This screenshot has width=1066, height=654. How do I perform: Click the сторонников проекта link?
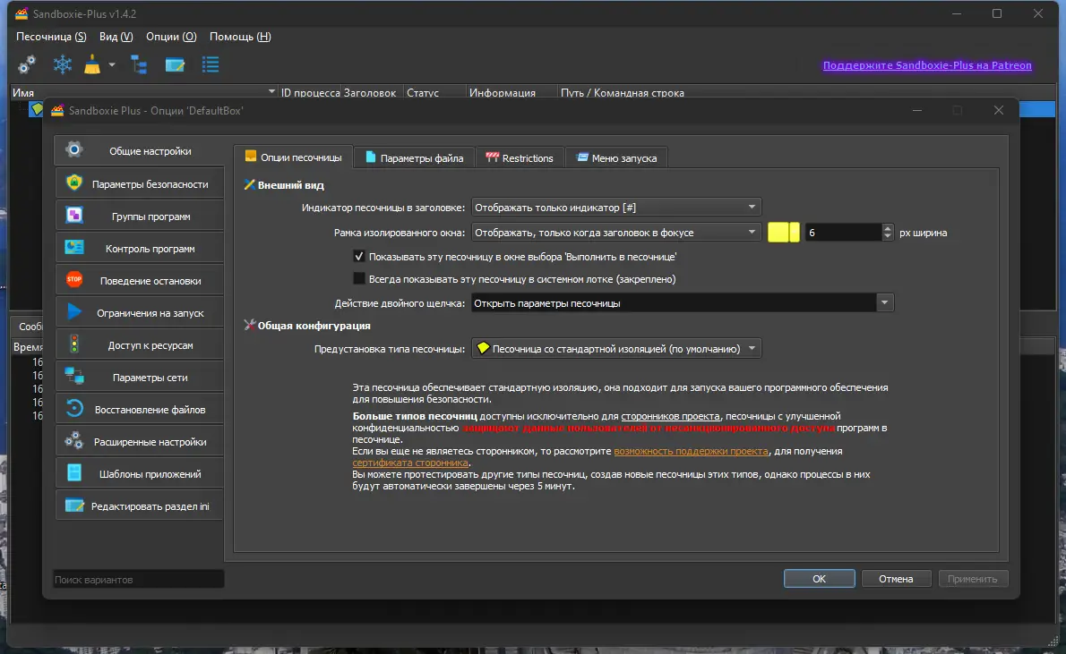pyautogui.click(x=670, y=416)
